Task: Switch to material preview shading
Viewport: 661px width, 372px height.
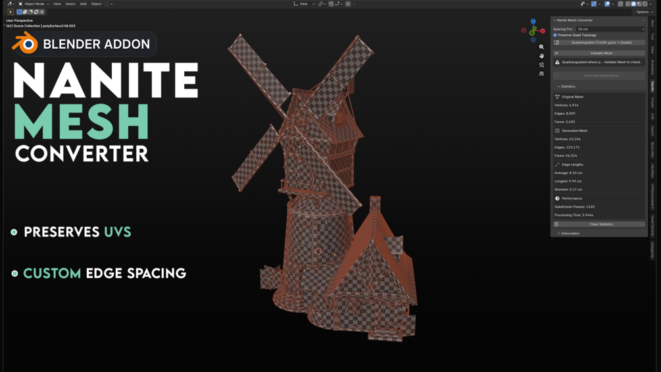Action: point(639,4)
